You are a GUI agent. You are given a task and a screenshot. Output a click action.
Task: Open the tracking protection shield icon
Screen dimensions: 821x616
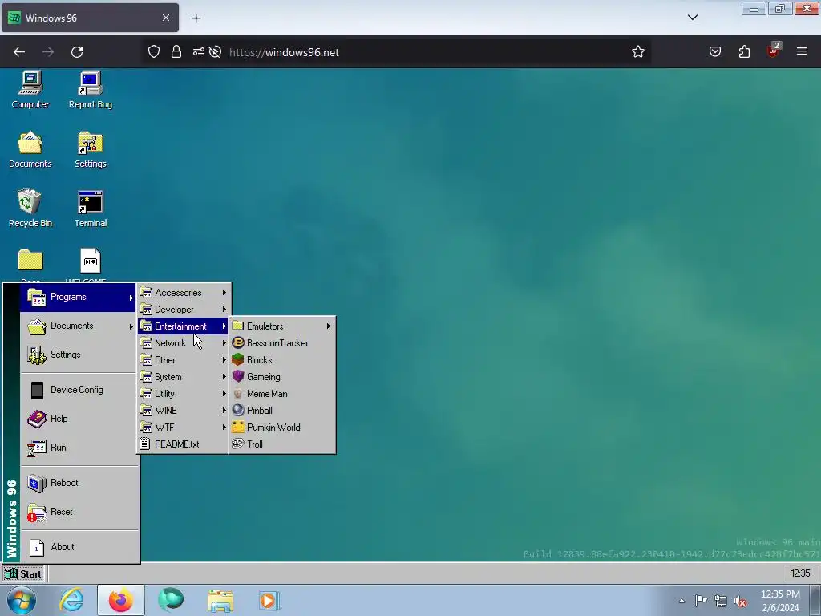153,52
